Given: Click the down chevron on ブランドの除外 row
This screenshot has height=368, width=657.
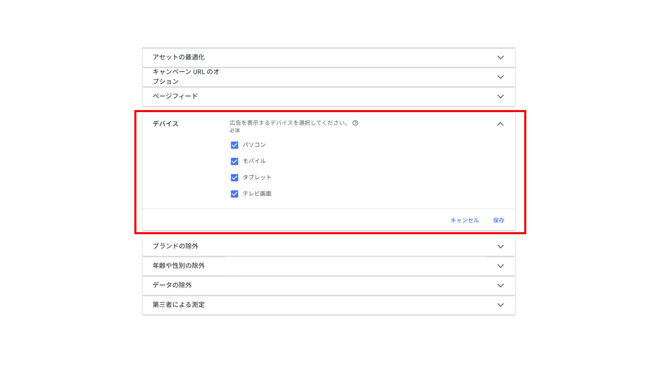Looking at the screenshot, I should tap(500, 246).
